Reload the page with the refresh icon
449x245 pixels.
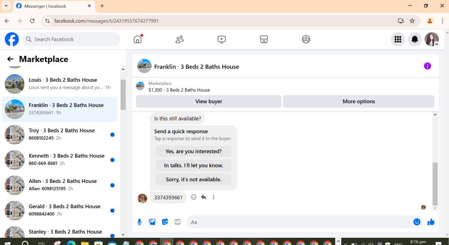pyautogui.click(x=32, y=21)
